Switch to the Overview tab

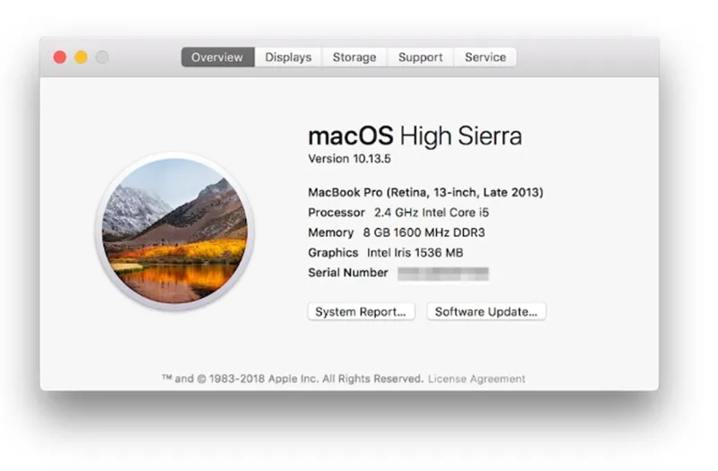point(217,57)
